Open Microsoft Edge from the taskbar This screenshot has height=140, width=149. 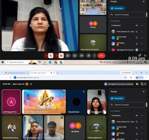click(50, 62)
